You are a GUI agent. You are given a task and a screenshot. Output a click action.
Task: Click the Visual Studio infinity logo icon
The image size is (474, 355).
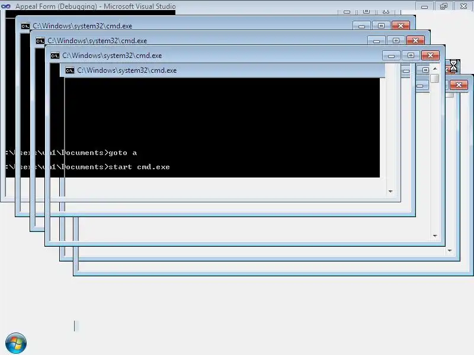[x=6, y=6]
